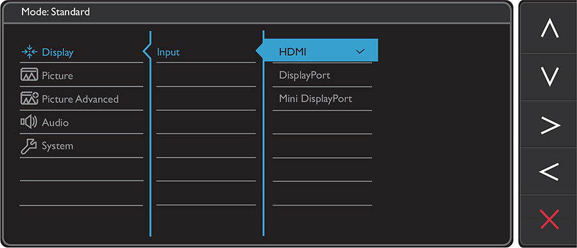
Task: Click the Picture menu landscape icon
Action: (x=29, y=76)
